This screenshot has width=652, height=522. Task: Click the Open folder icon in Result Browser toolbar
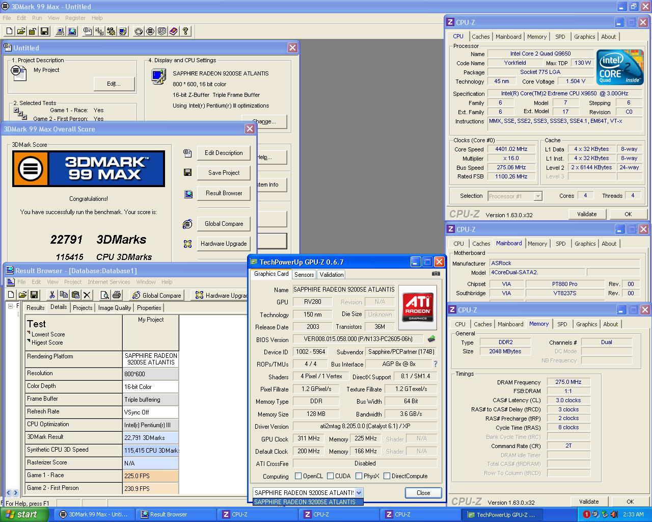tap(22, 295)
